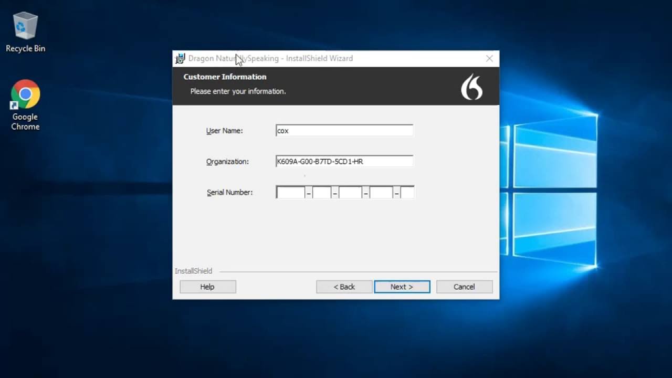Click the InstallShield label at the bottom

(193, 271)
